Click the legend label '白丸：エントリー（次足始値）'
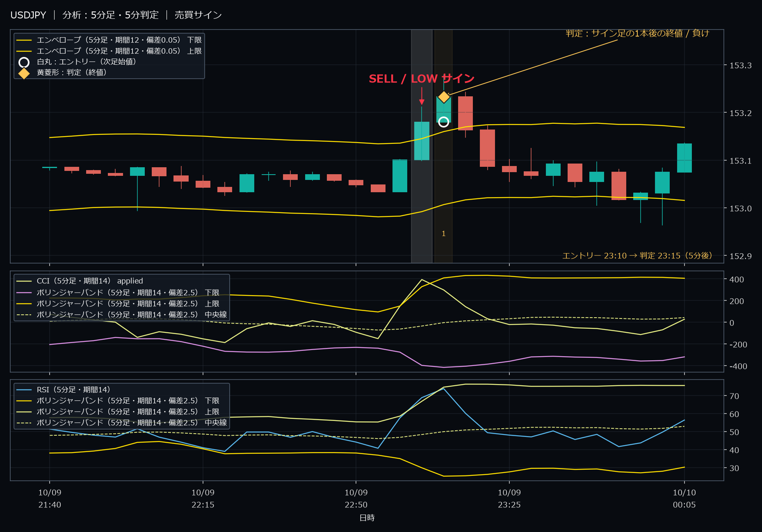 [x=87, y=62]
